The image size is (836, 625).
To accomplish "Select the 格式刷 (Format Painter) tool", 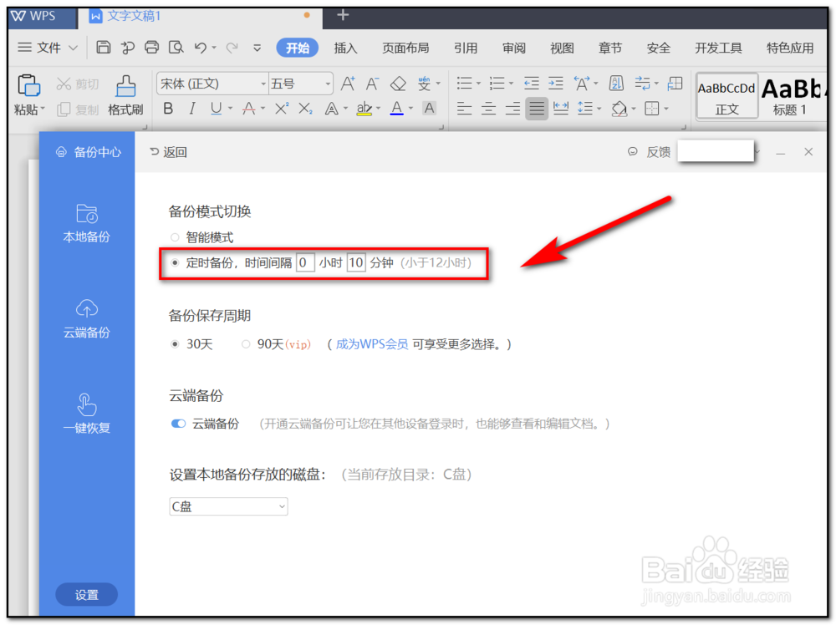I will [125, 96].
